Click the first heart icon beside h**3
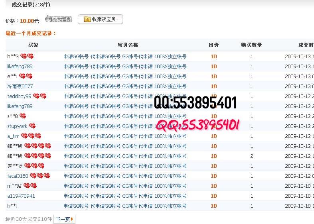This screenshot has height=224, width=314. [24, 57]
